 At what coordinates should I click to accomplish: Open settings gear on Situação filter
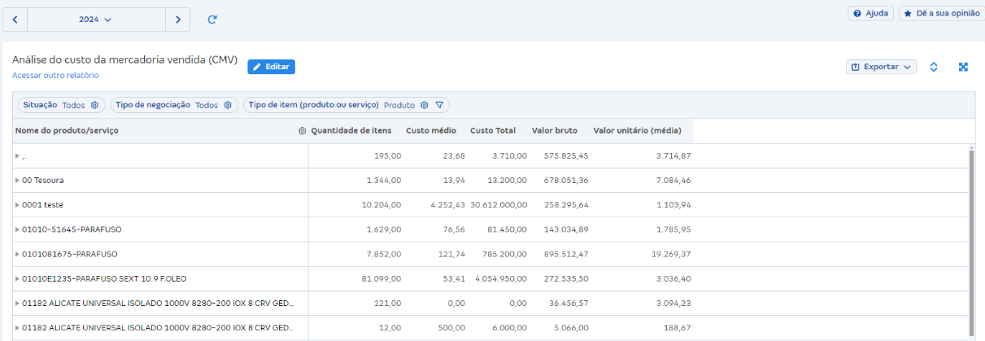[x=94, y=105]
